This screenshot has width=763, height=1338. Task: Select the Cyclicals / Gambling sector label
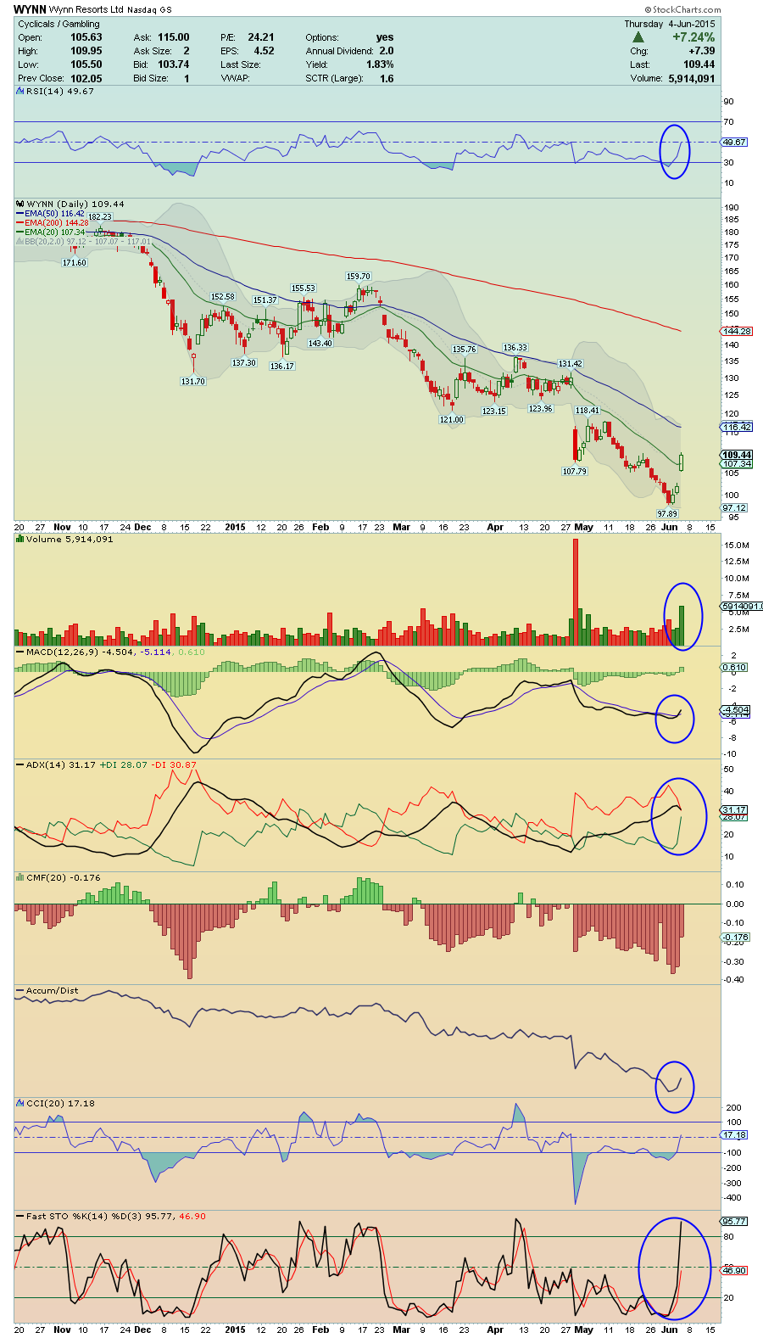[x=58, y=24]
